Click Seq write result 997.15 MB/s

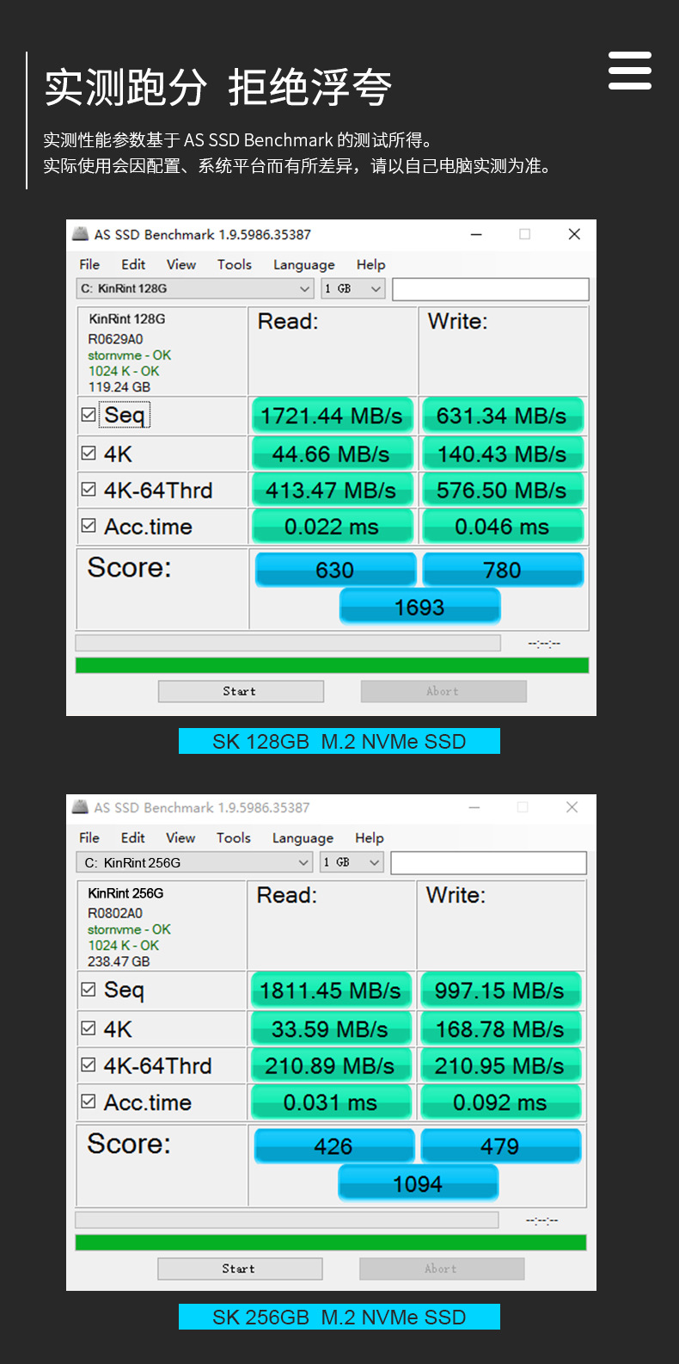tap(500, 991)
